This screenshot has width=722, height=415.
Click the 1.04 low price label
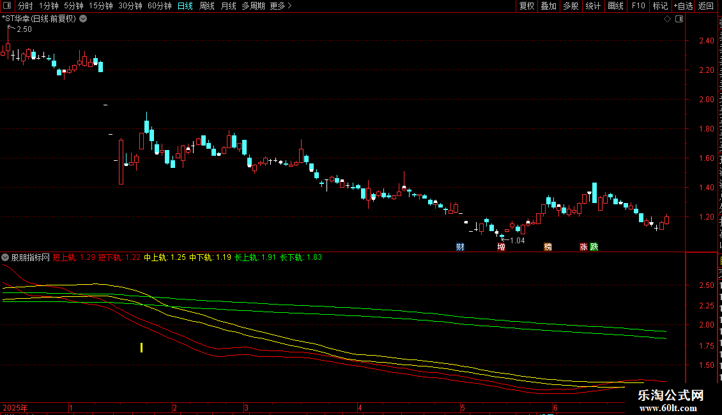pyautogui.click(x=518, y=241)
